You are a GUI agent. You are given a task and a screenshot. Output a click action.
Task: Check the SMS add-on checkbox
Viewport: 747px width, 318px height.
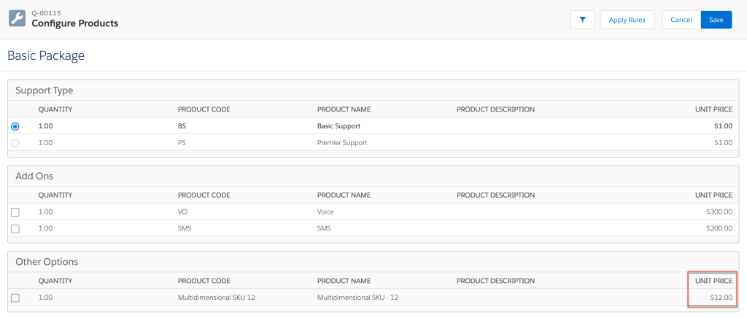(15, 229)
